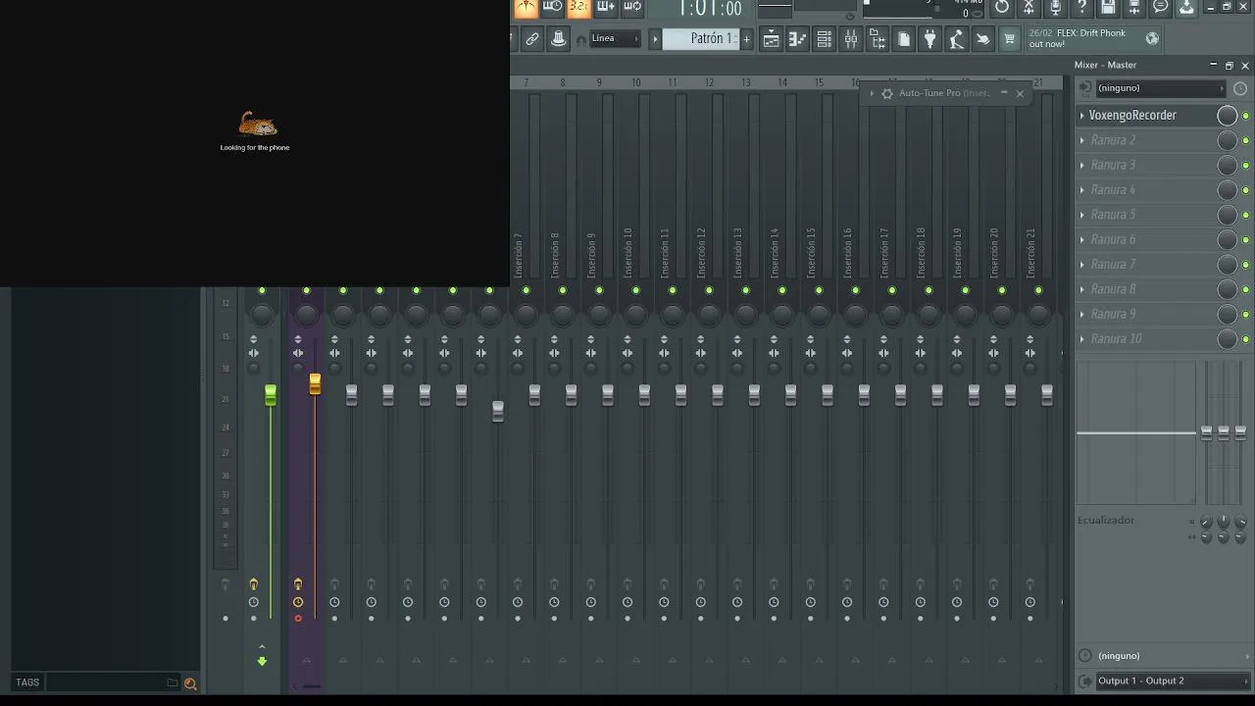
Task: Open the Auto-Tune Pro gear settings icon
Action: pos(887,93)
